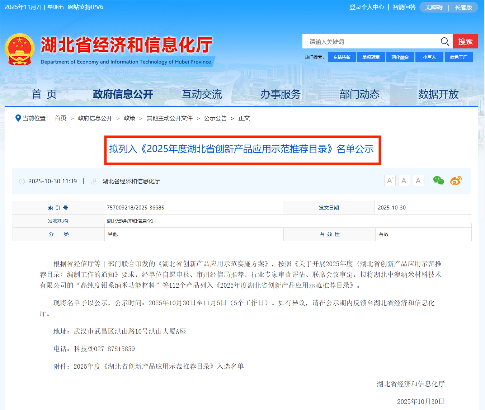Go to 公示公告 in breadcrumb
This screenshot has height=410, width=485.
[215, 118]
